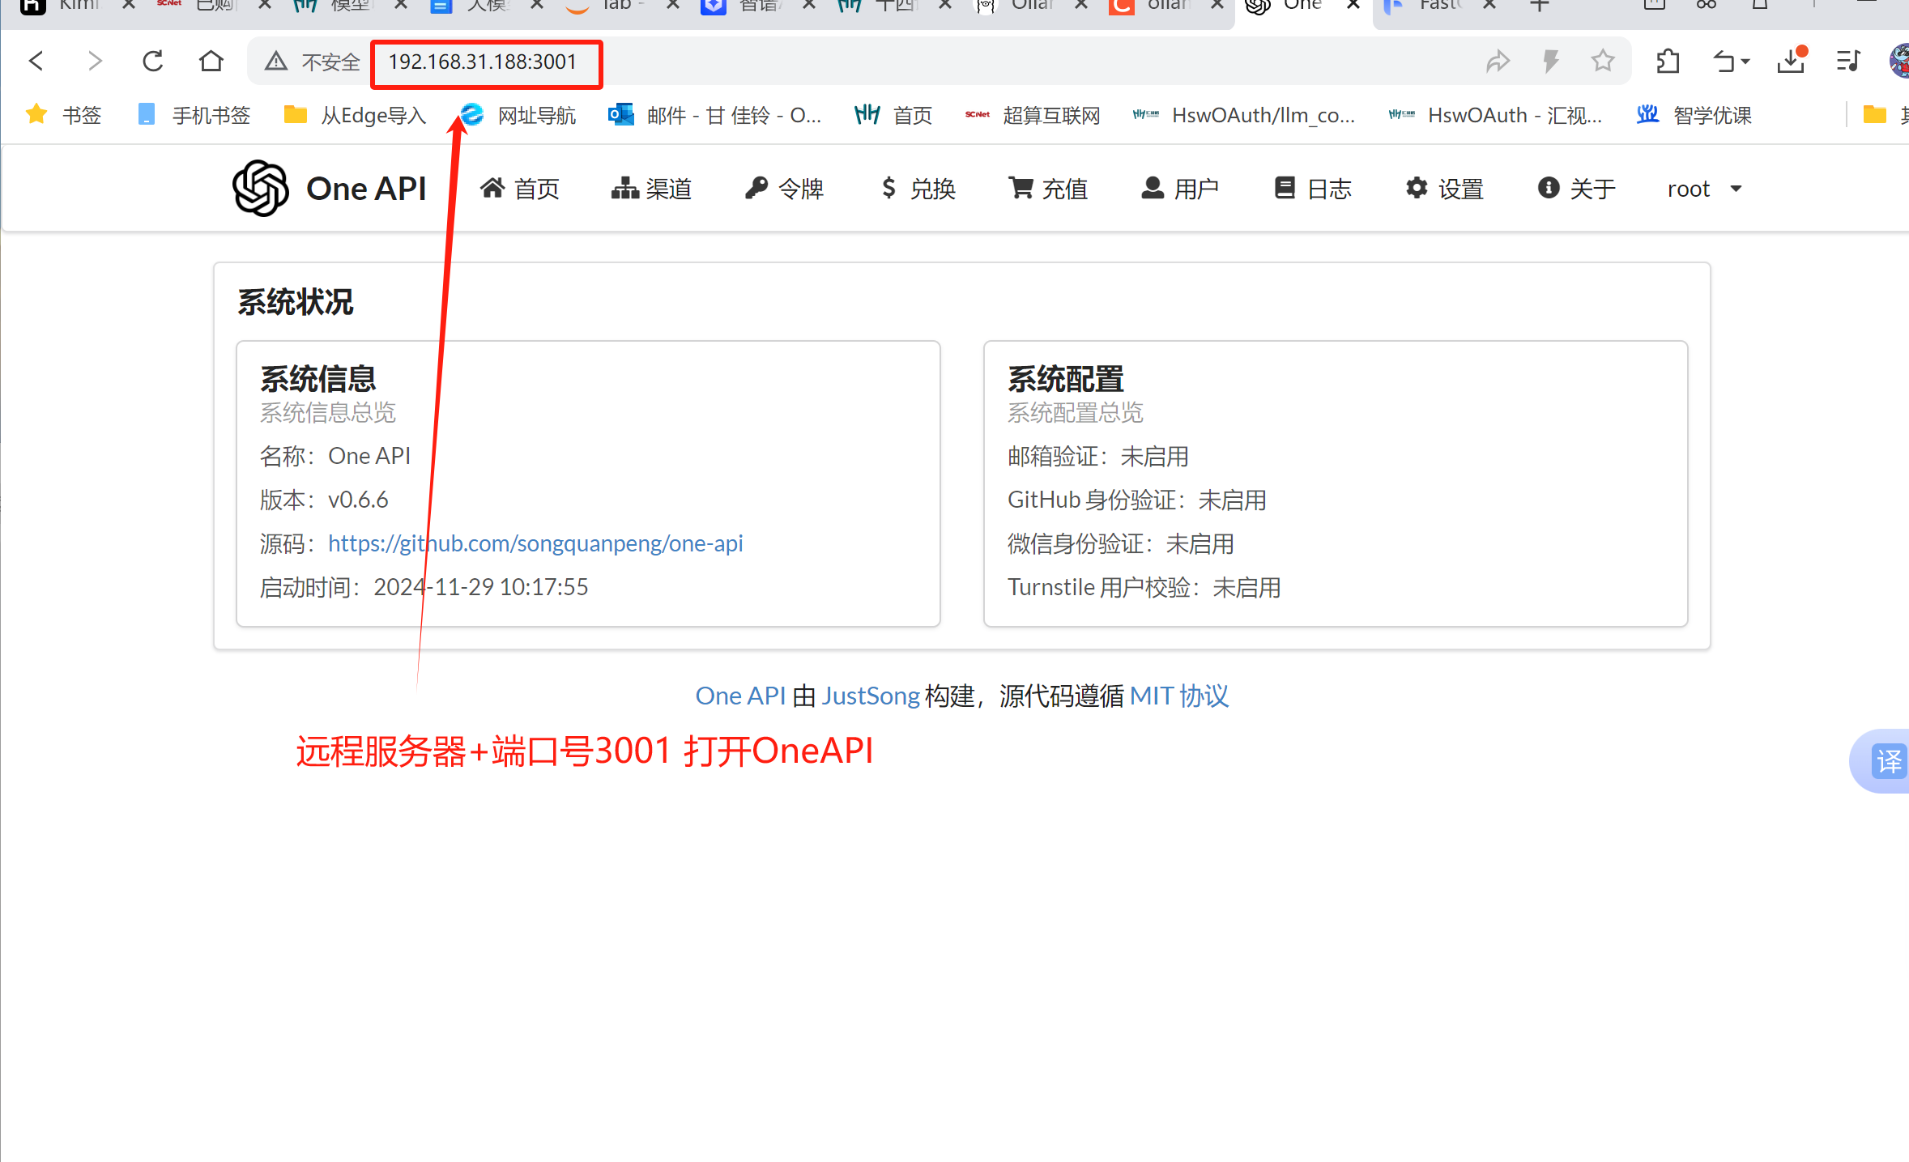This screenshot has height=1162, width=1909.
Task: Click 邮箱验证：未启用 text
Action: click(x=1097, y=456)
